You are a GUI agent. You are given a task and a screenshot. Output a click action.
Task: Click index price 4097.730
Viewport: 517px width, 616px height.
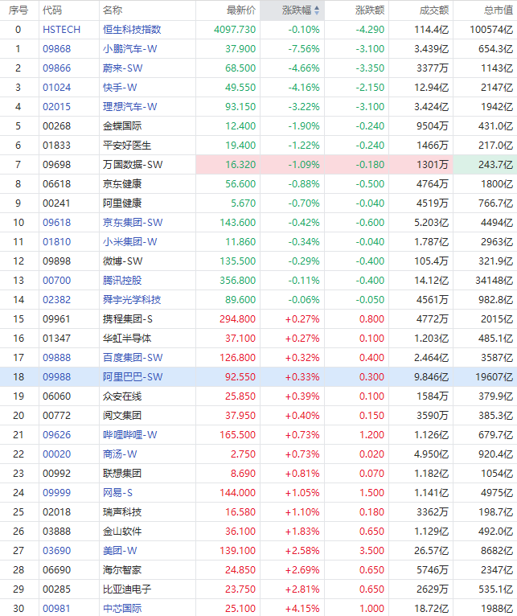[x=235, y=30]
